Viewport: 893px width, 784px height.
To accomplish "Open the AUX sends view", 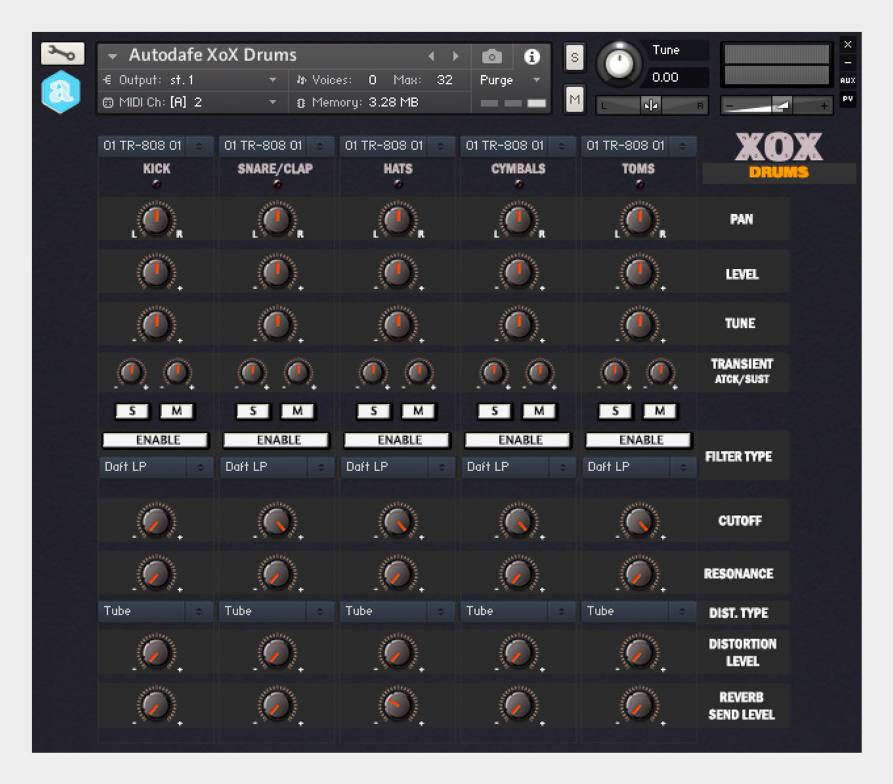I will tap(847, 80).
